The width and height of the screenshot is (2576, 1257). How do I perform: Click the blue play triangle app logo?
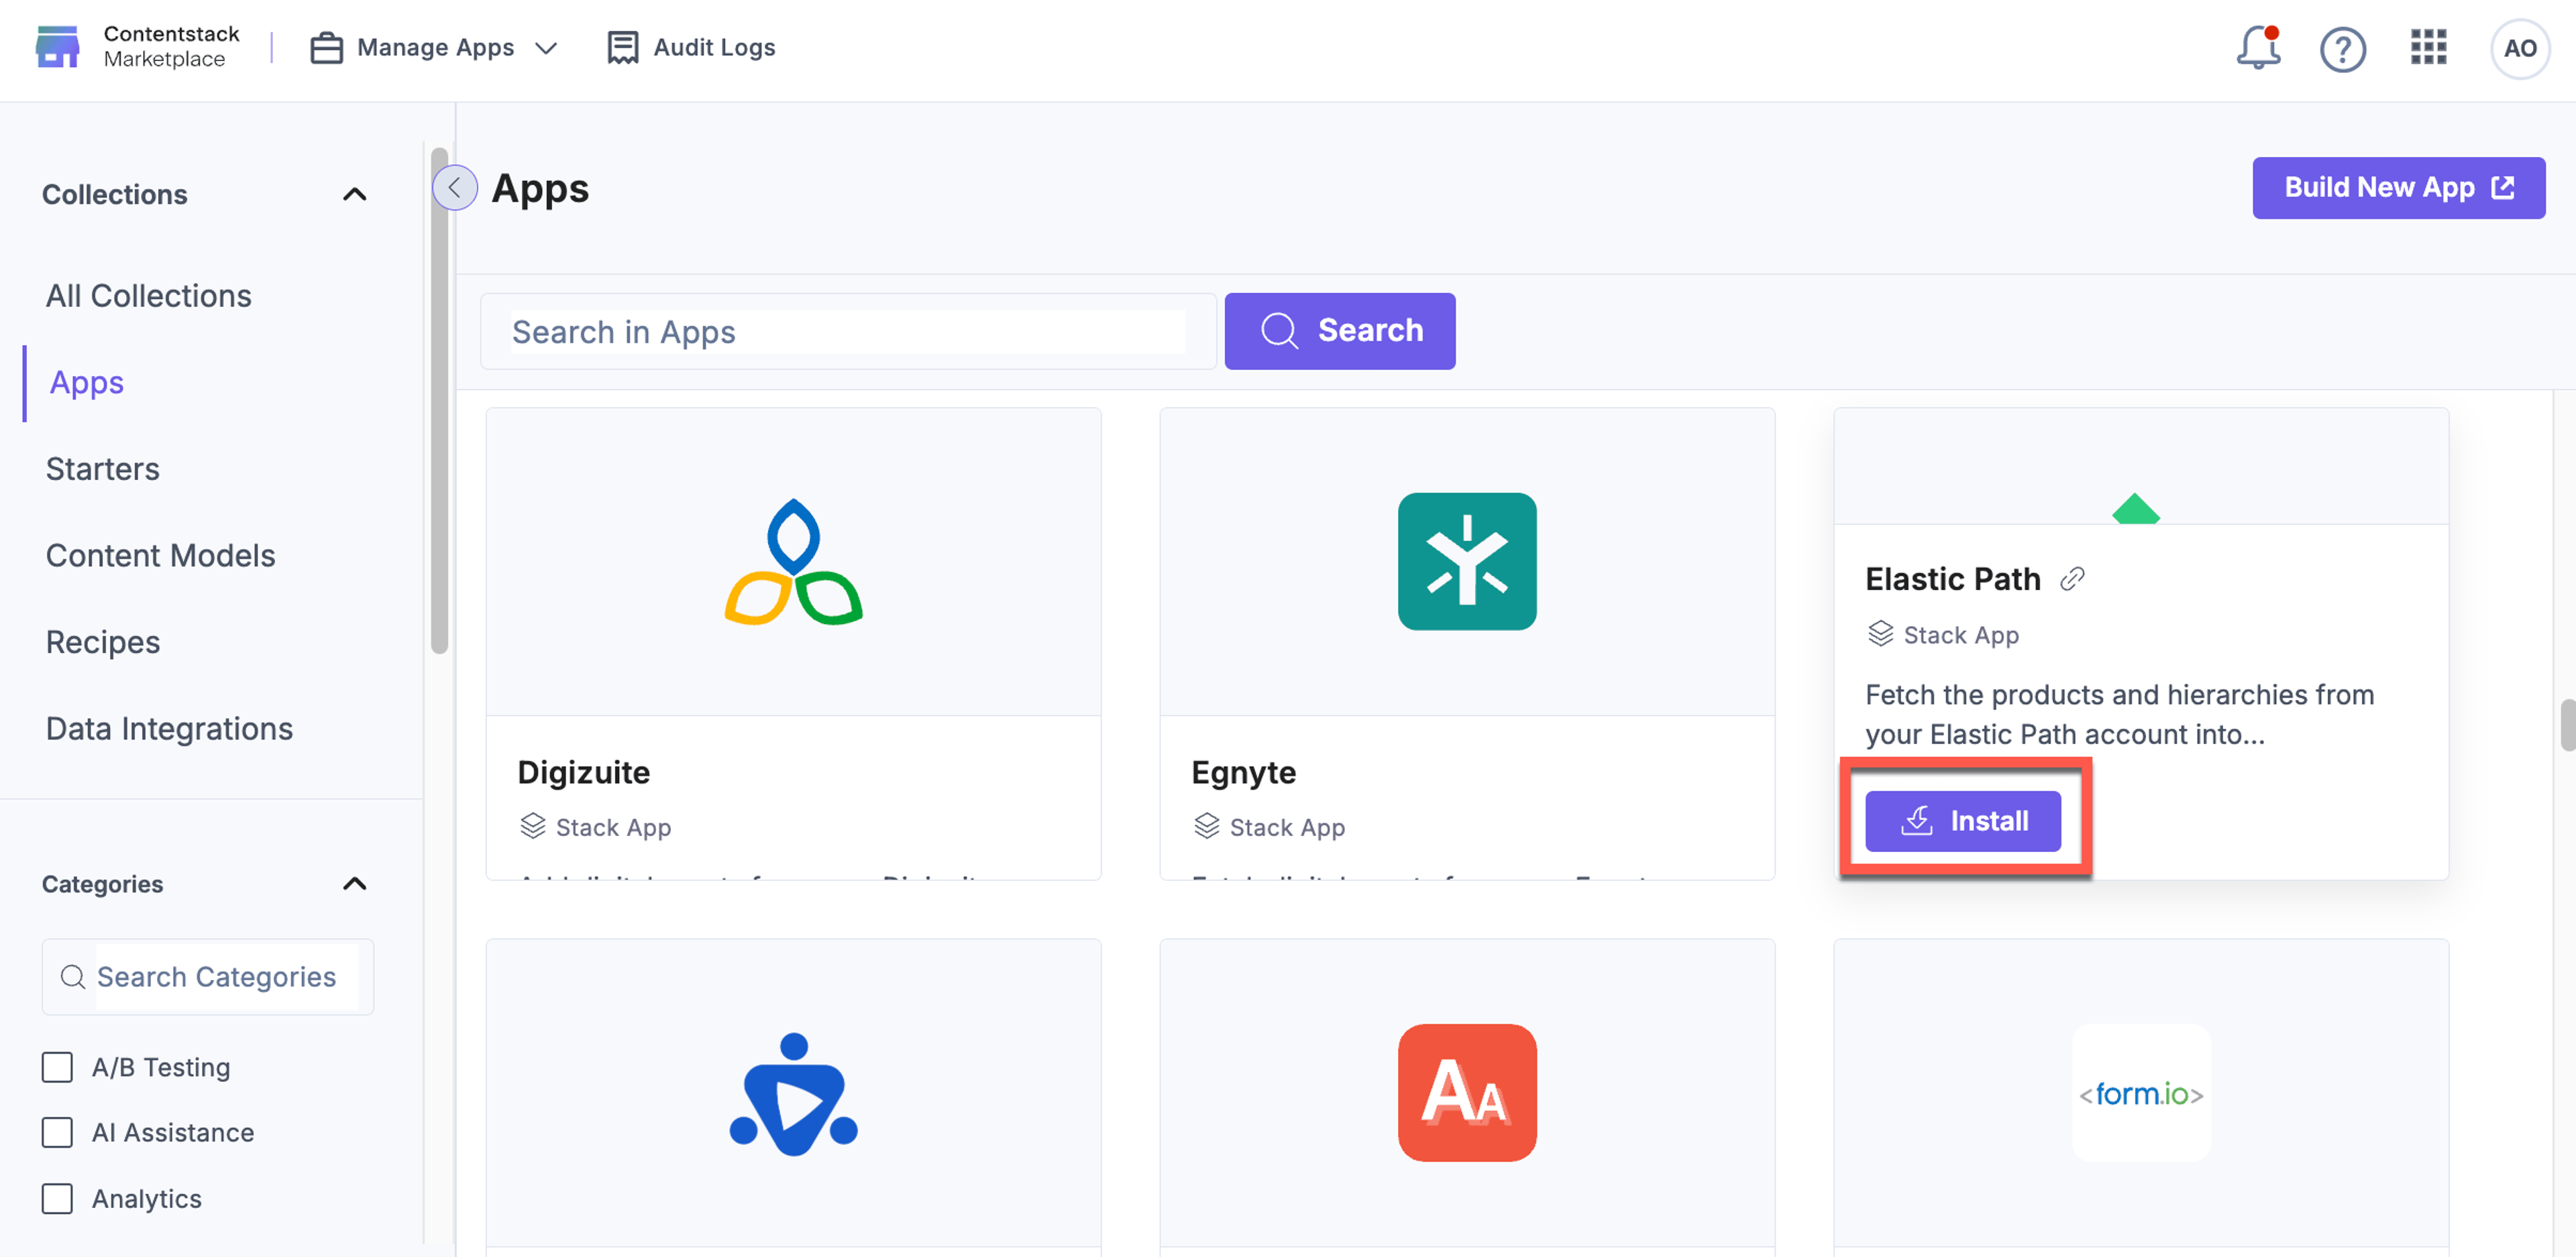coord(793,1094)
